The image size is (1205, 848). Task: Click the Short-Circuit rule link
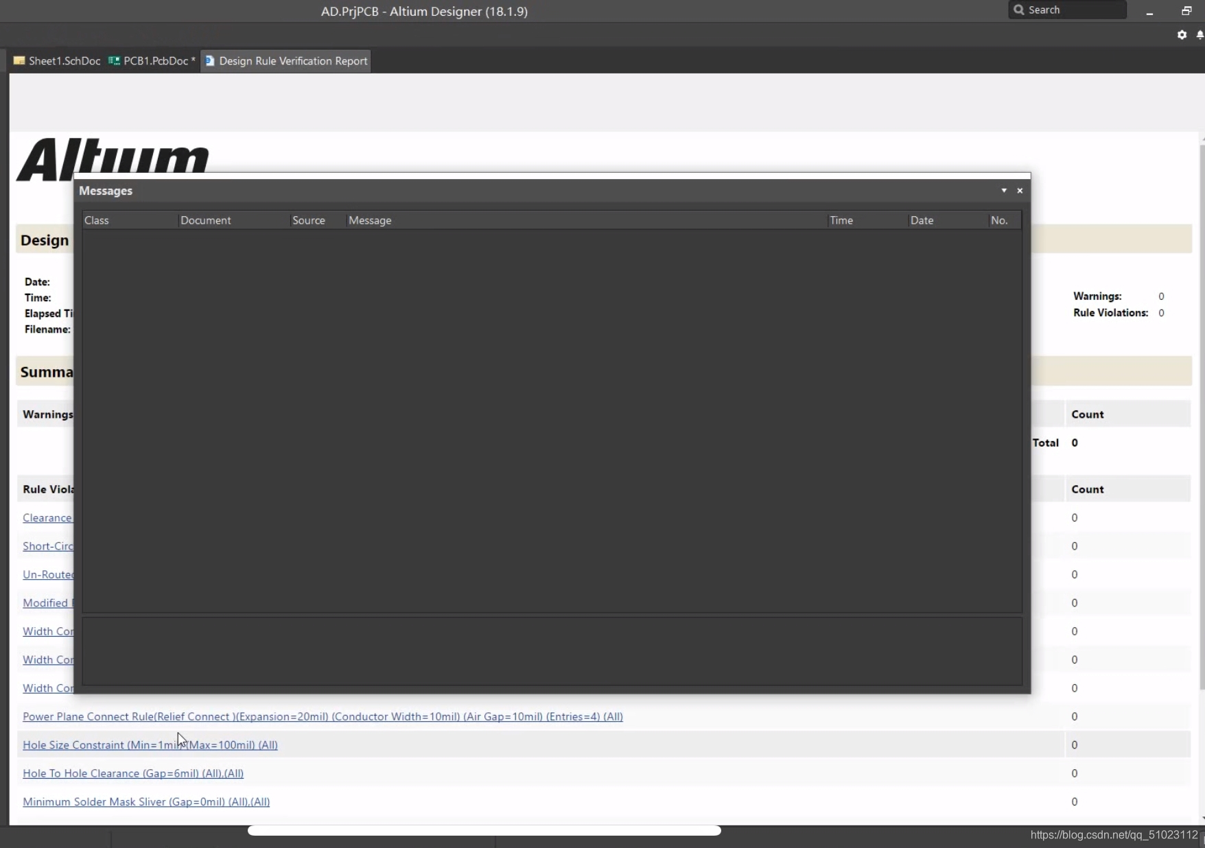(x=47, y=546)
